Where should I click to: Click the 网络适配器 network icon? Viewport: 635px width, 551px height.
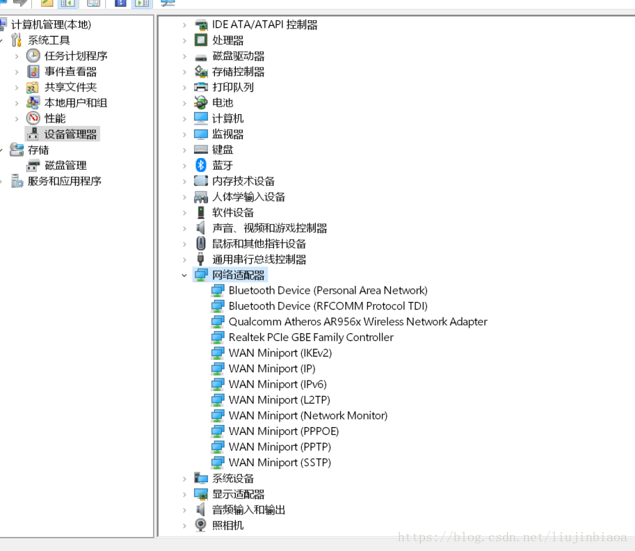coord(201,275)
